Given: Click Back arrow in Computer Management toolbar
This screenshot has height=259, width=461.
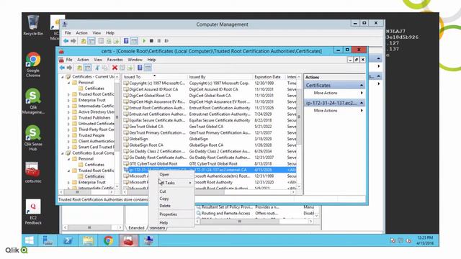Looking at the screenshot, I should (x=66, y=41).
